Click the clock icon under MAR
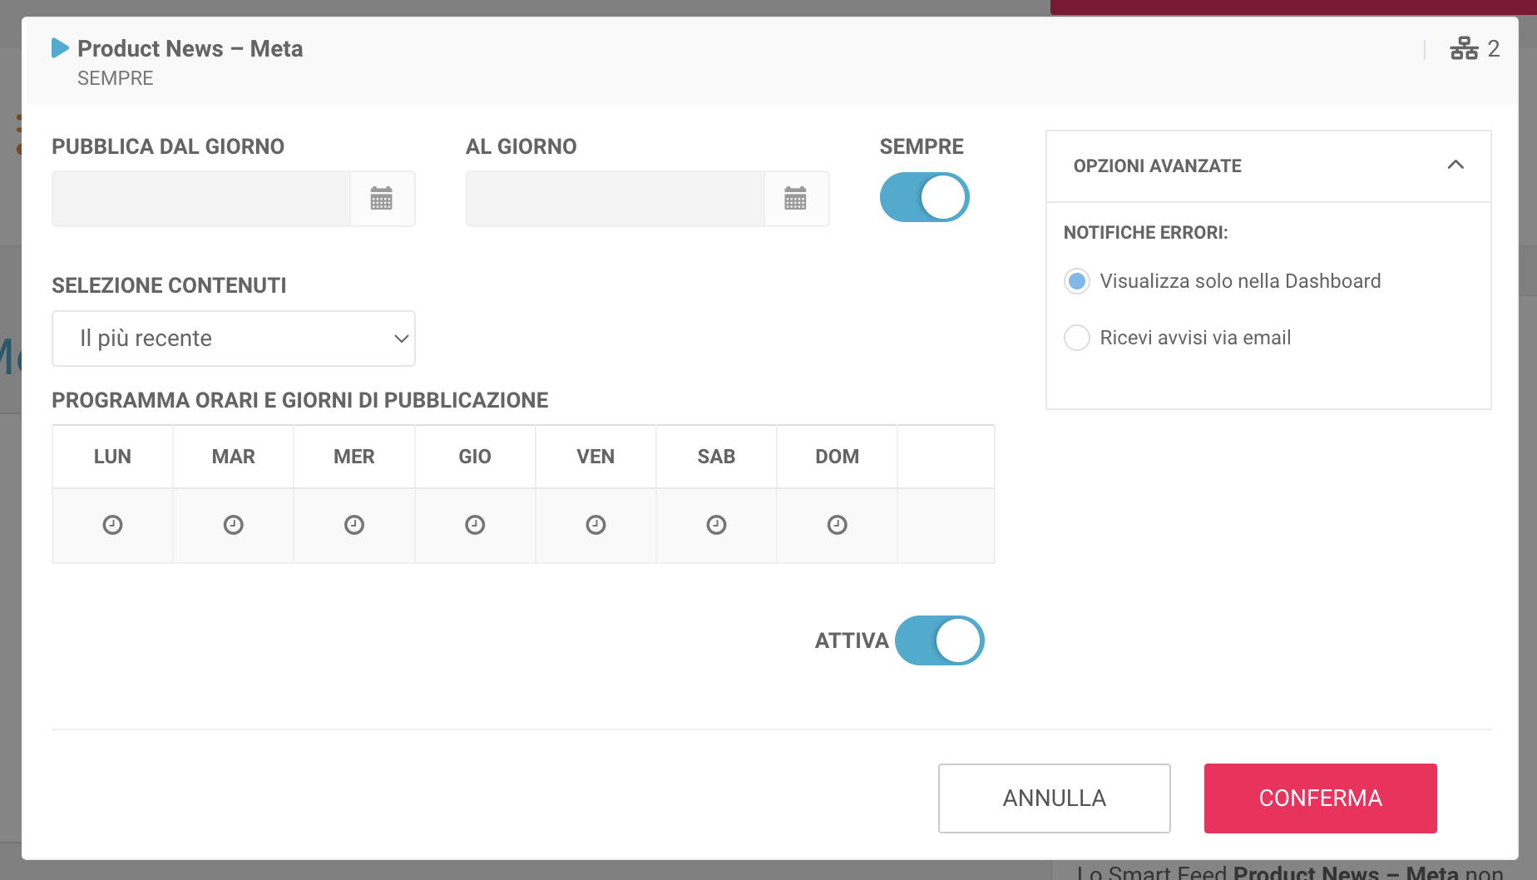Viewport: 1537px width, 880px height. [234, 525]
